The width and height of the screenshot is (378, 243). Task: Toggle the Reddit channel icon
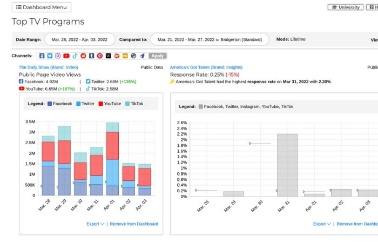(x=83, y=56)
